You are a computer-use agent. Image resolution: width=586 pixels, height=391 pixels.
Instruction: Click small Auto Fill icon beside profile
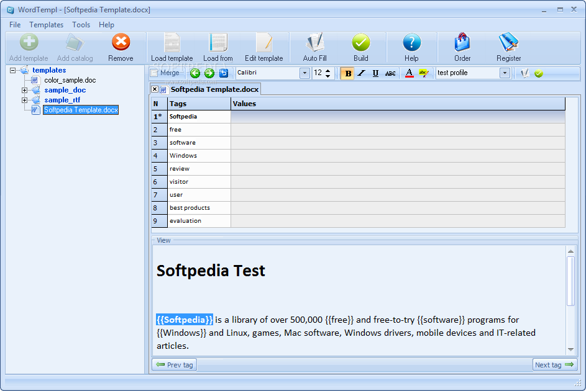click(524, 73)
